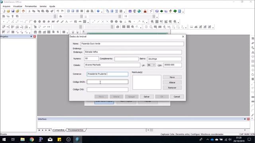Click the CEP input field
The image size is (255, 143).
173,65
